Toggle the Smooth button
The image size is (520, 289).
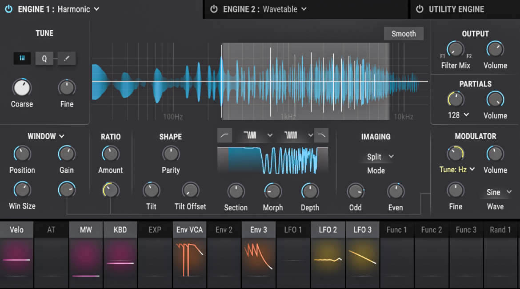coord(404,34)
